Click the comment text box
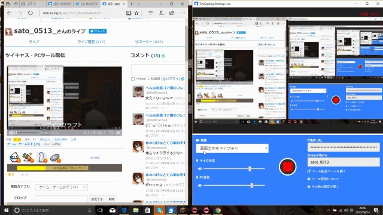This screenshot has height=215, width=383. pos(158,70)
